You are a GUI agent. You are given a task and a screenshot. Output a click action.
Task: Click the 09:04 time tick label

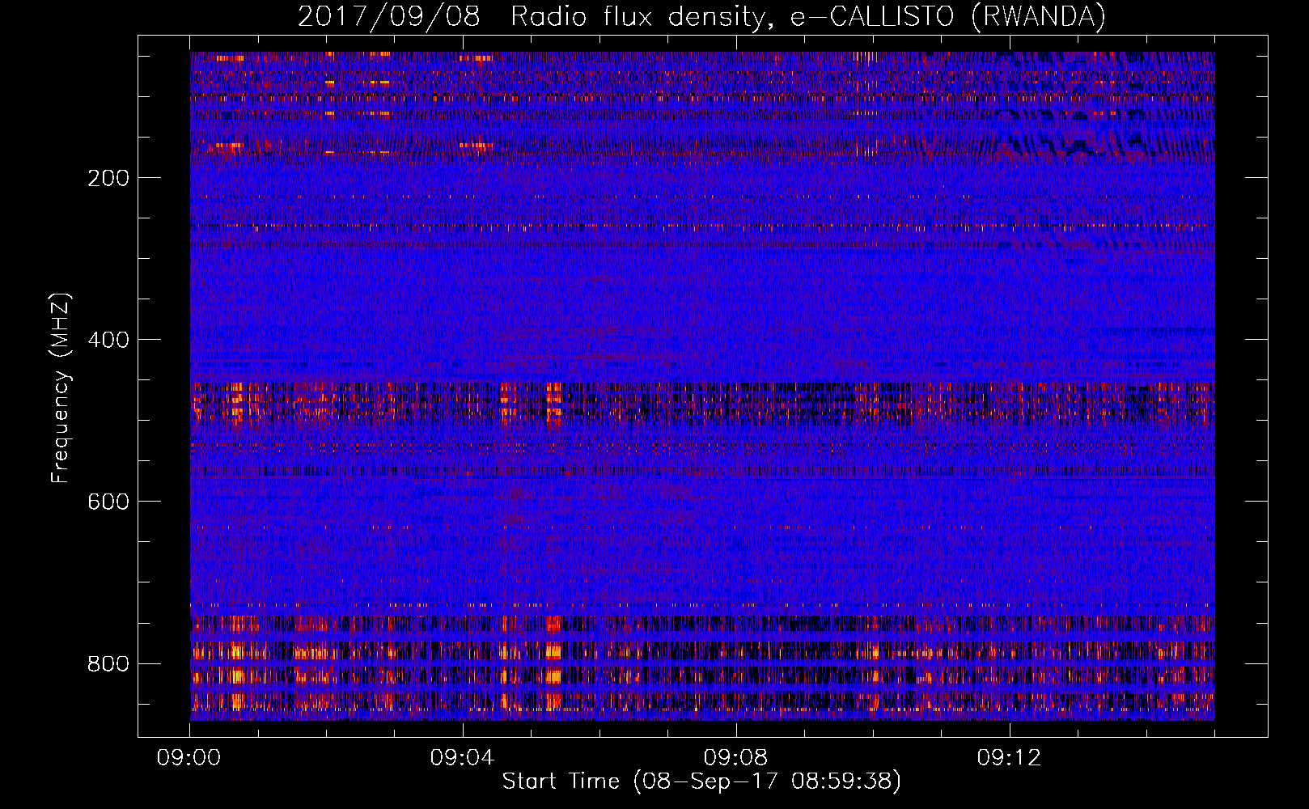pos(462,758)
